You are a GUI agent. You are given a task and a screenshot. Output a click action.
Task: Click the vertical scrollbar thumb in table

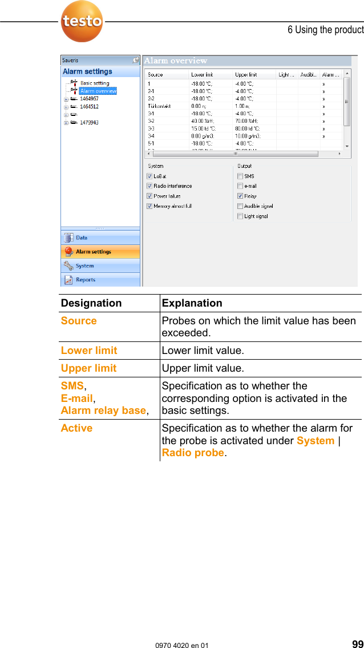[347, 101]
